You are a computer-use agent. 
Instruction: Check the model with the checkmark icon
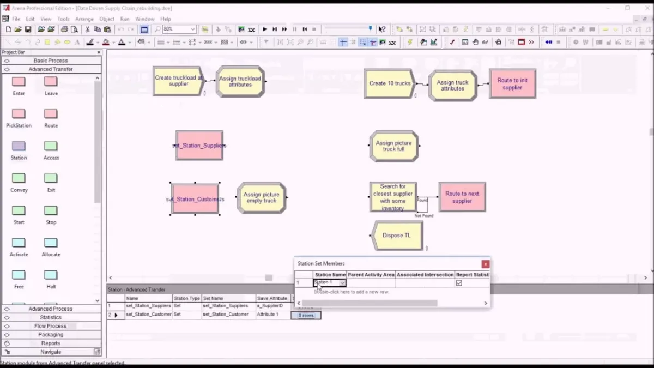(452, 42)
